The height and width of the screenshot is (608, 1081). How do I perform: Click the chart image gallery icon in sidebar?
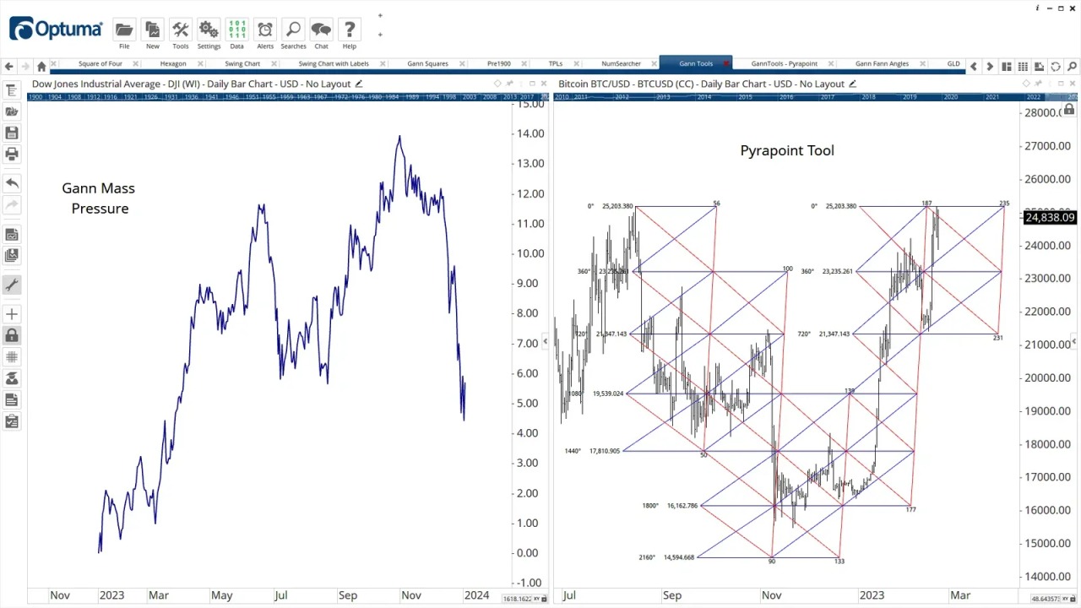[x=12, y=255]
